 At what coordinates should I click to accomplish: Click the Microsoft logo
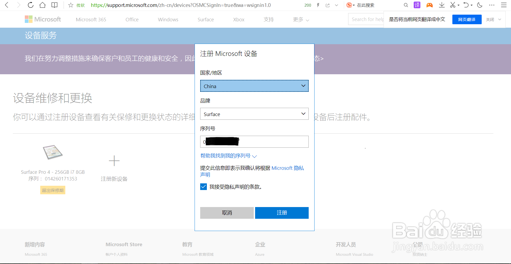click(43, 19)
